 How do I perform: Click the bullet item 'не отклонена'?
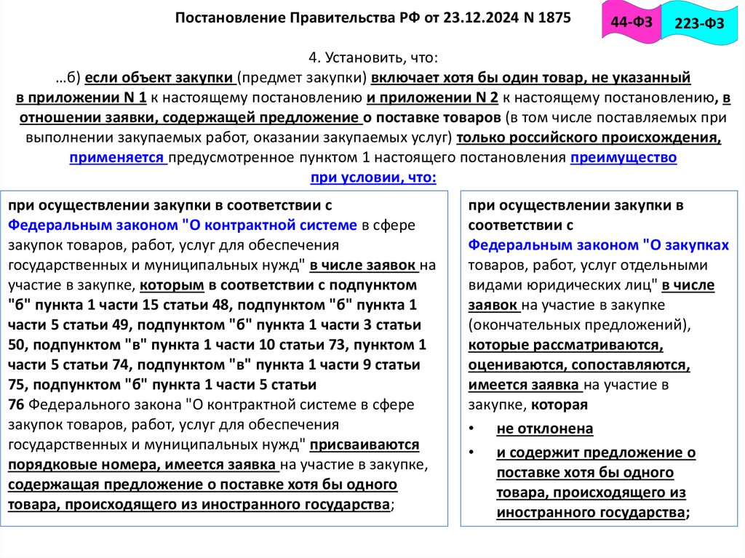pos(544,429)
